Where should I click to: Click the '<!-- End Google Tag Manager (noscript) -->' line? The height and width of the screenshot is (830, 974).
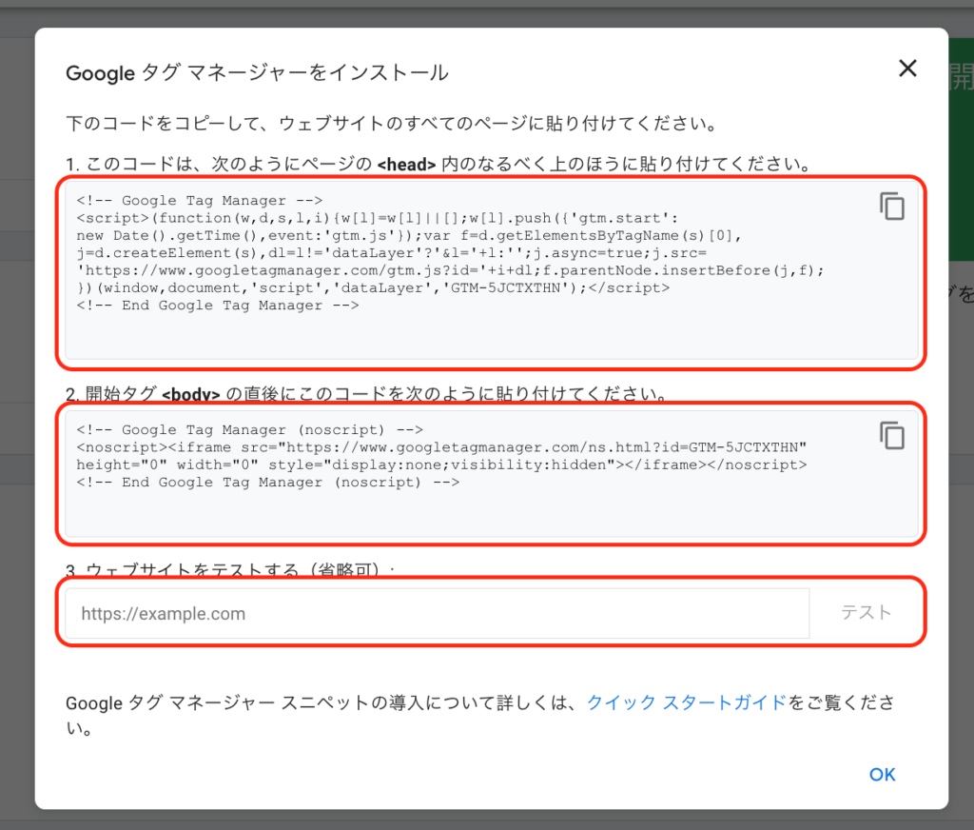(267, 483)
